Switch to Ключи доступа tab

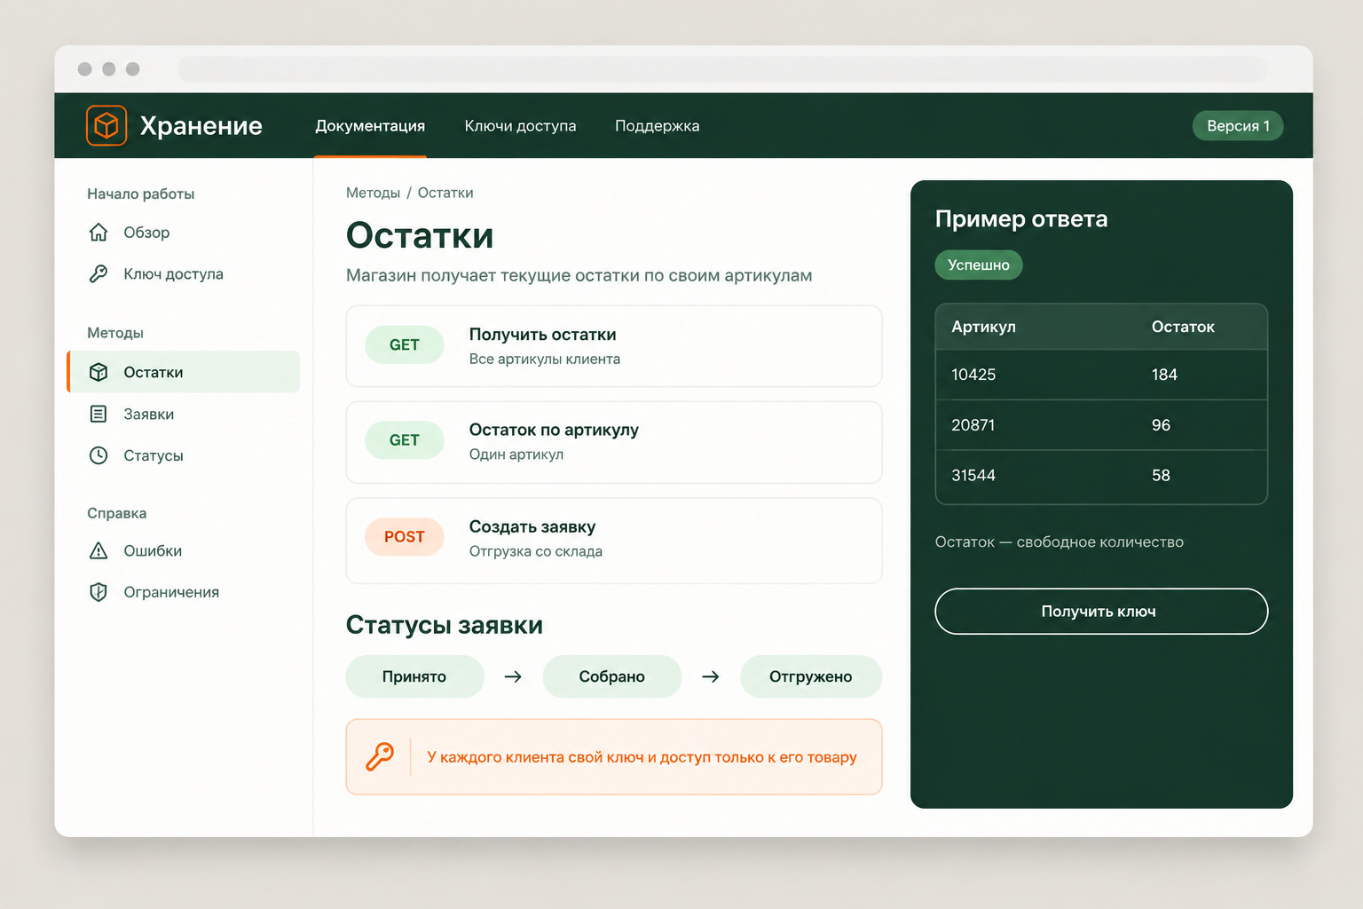(x=520, y=126)
